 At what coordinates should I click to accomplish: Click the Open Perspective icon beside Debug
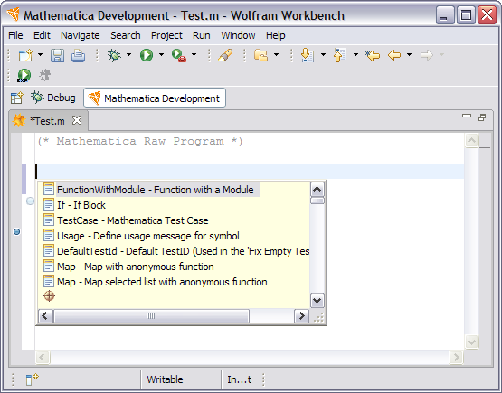(x=16, y=98)
